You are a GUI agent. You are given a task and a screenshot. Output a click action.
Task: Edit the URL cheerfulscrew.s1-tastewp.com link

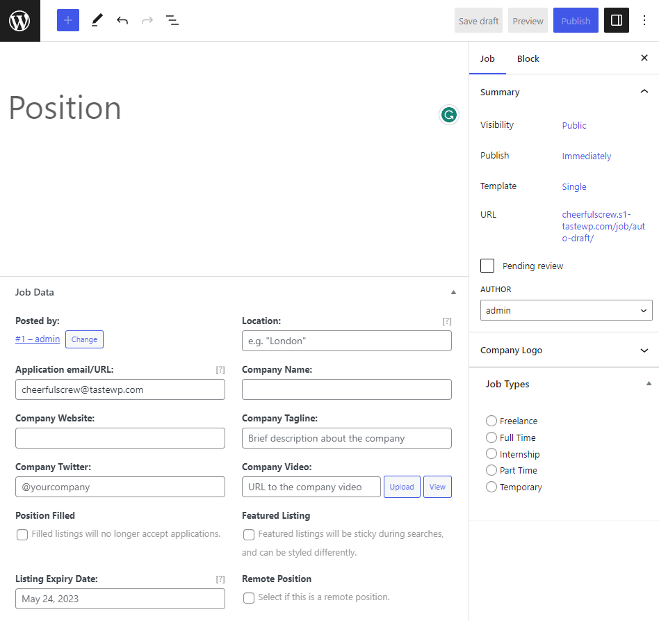603,226
